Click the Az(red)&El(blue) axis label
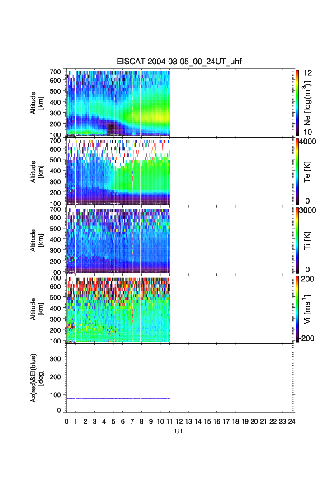This screenshot has height=481, width=320. [35, 378]
